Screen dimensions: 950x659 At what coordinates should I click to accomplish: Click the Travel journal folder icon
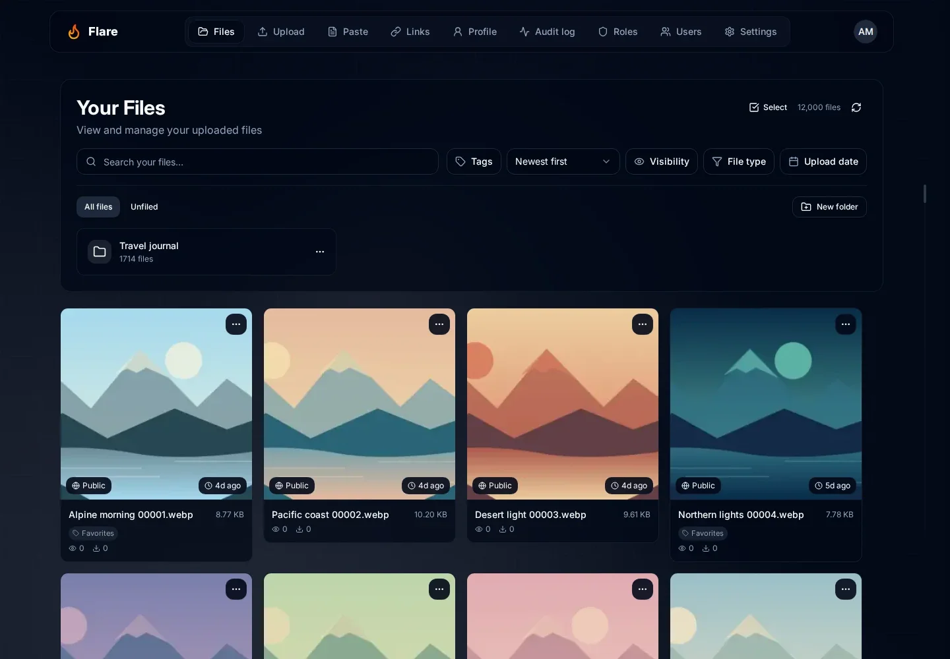click(100, 252)
